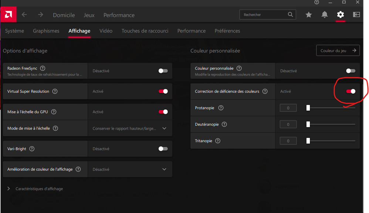Open settings gear icon

340,14
